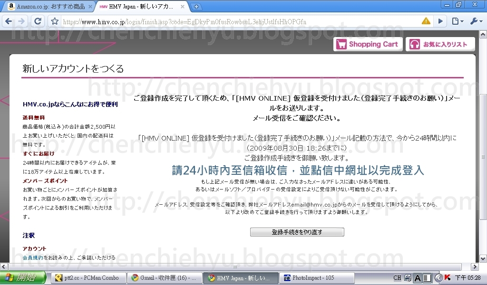Image resolution: width=487 pixels, height=285 pixels.
Task: Open the page menu icon
Action: point(457,21)
